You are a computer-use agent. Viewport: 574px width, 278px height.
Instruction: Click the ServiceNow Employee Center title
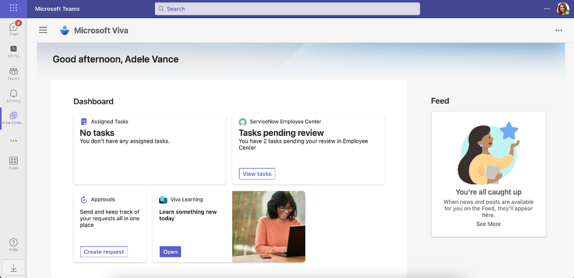[286, 122]
